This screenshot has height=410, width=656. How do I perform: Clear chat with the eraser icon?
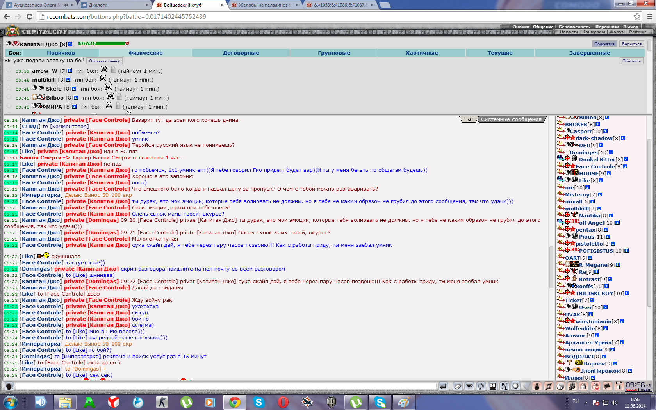point(458,386)
